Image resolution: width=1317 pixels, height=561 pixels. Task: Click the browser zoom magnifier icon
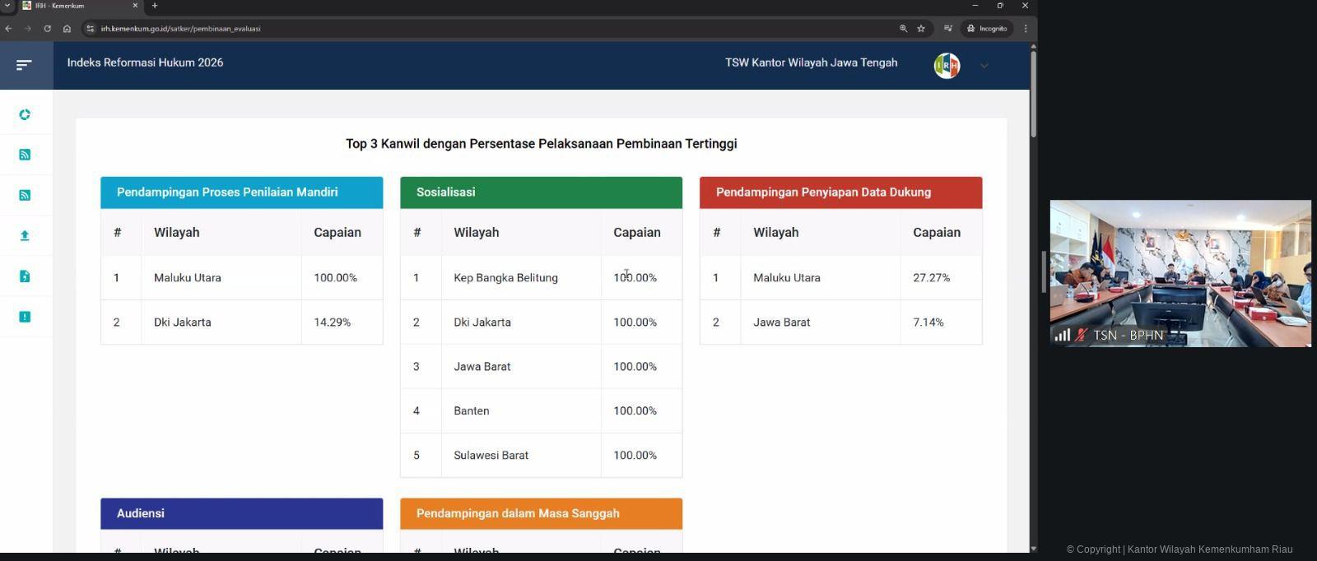pyautogui.click(x=903, y=29)
